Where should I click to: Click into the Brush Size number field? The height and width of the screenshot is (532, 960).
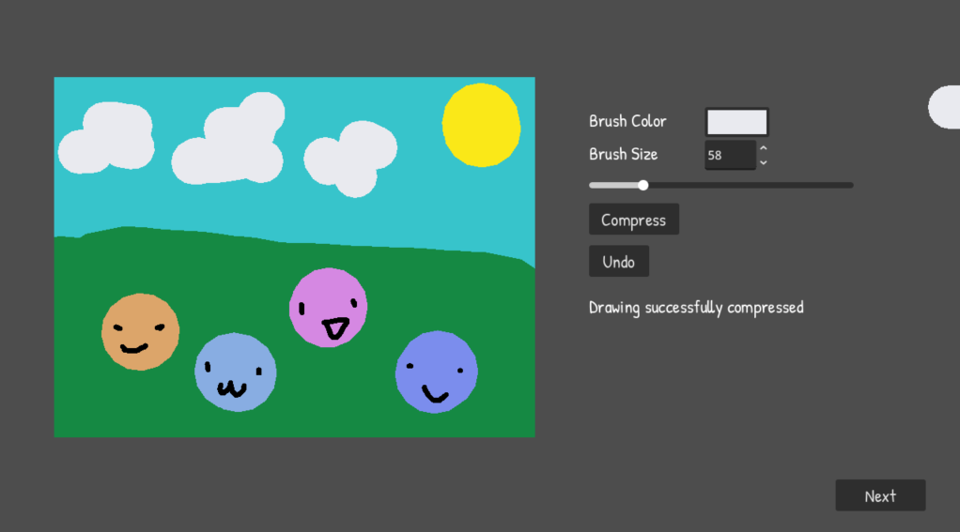(730, 155)
